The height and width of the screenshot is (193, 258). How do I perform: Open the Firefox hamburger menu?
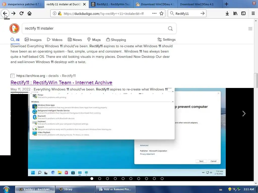click(x=253, y=14)
